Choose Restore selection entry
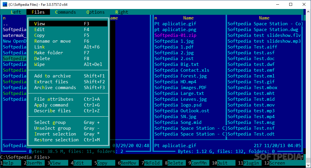311x168 pixels. [68, 140]
